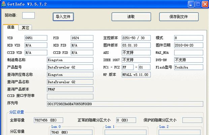Switch to the 信息 tab
The image size is (209, 135).
click(x=11, y=27)
